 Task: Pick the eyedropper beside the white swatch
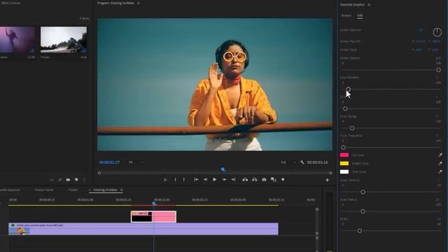coord(440,171)
